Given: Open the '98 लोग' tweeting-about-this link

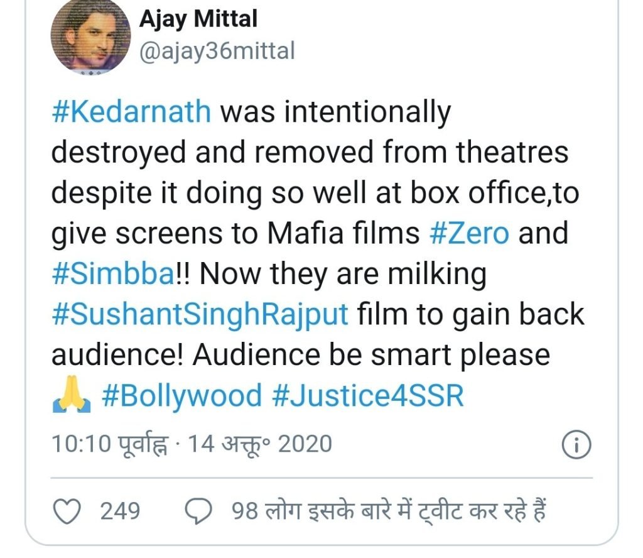Looking at the screenshot, I should point(386,511).
